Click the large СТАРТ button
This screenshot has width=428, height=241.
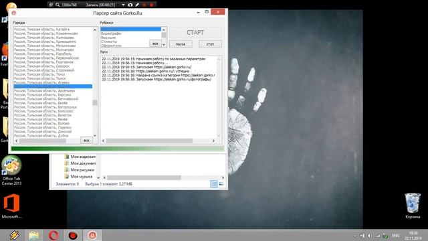click(x=195, y=33)
